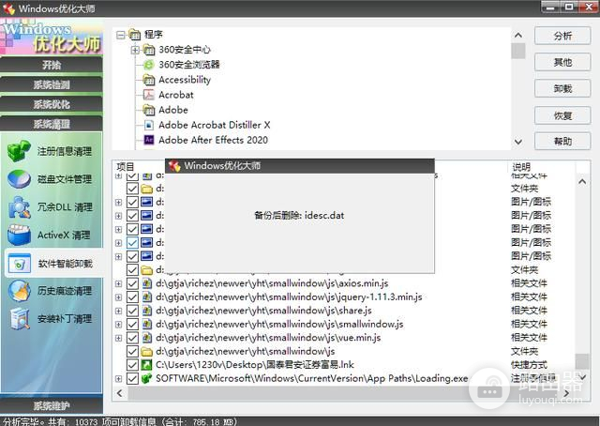Uncheck the vue.min.js checkbox

point(132,338)
